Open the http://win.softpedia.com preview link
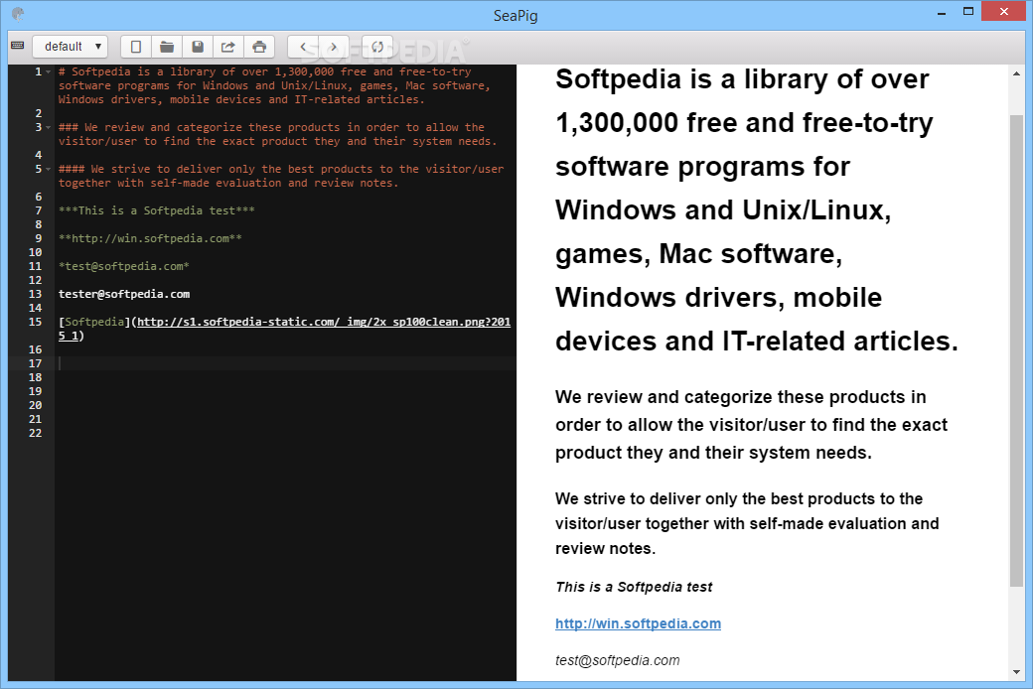 click(x=638, y=623)
